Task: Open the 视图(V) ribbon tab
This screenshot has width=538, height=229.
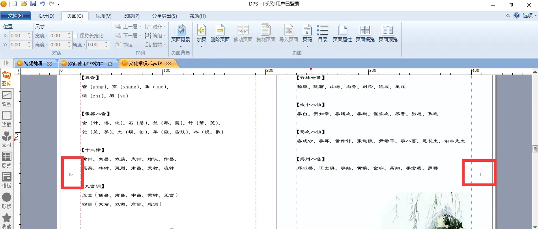Action: coord(103,16)
